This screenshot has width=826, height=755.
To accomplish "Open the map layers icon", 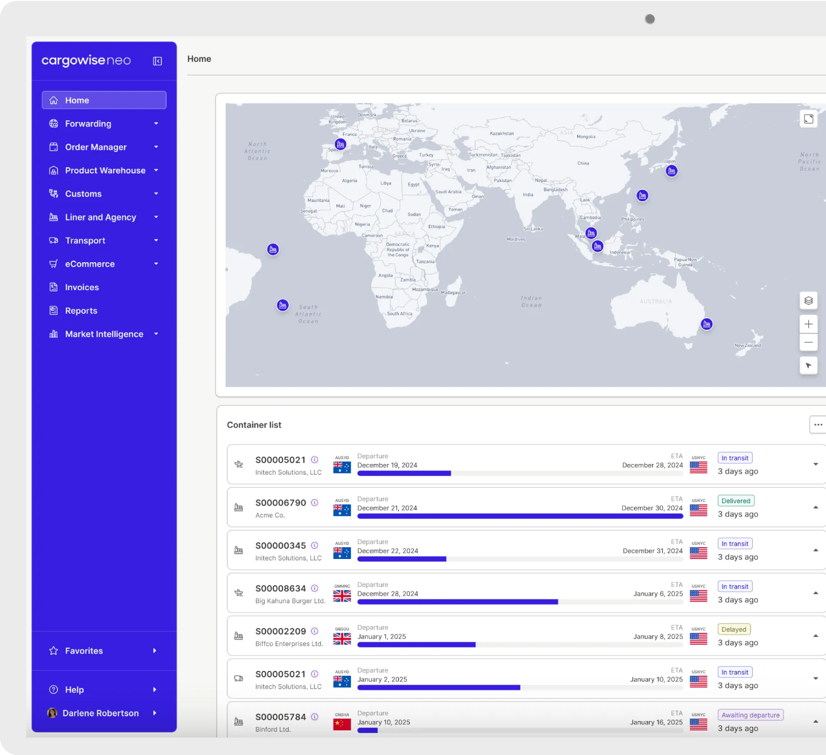I will (x=808, y=301).
